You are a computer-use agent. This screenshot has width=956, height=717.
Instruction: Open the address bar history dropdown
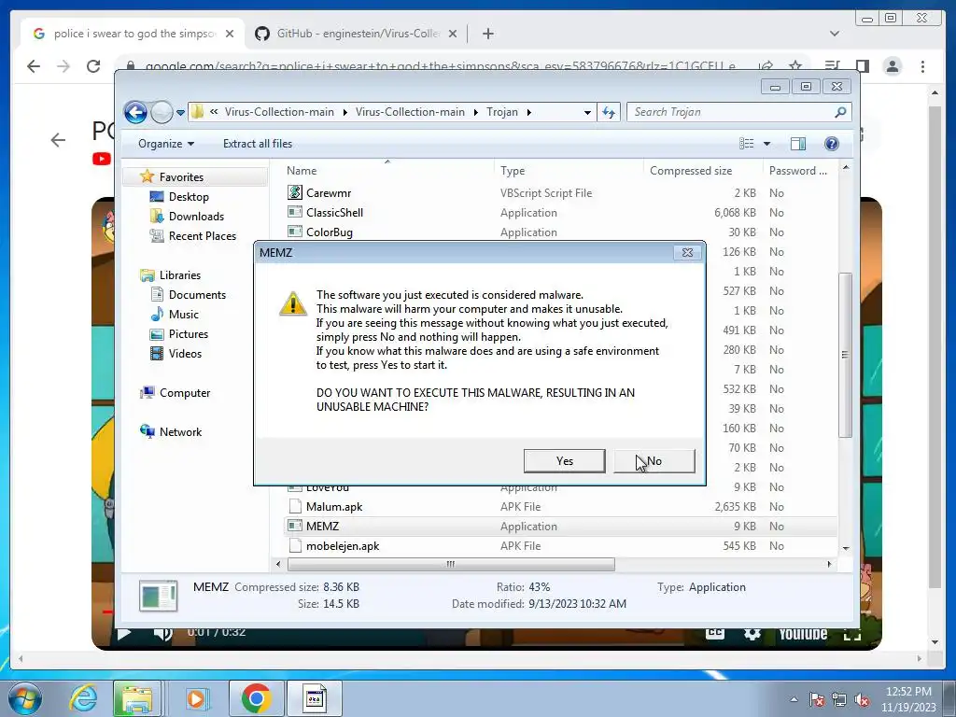click(x=587, y=112)
